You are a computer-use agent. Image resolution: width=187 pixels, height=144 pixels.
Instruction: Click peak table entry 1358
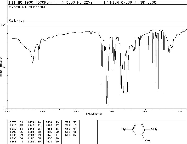31,129
